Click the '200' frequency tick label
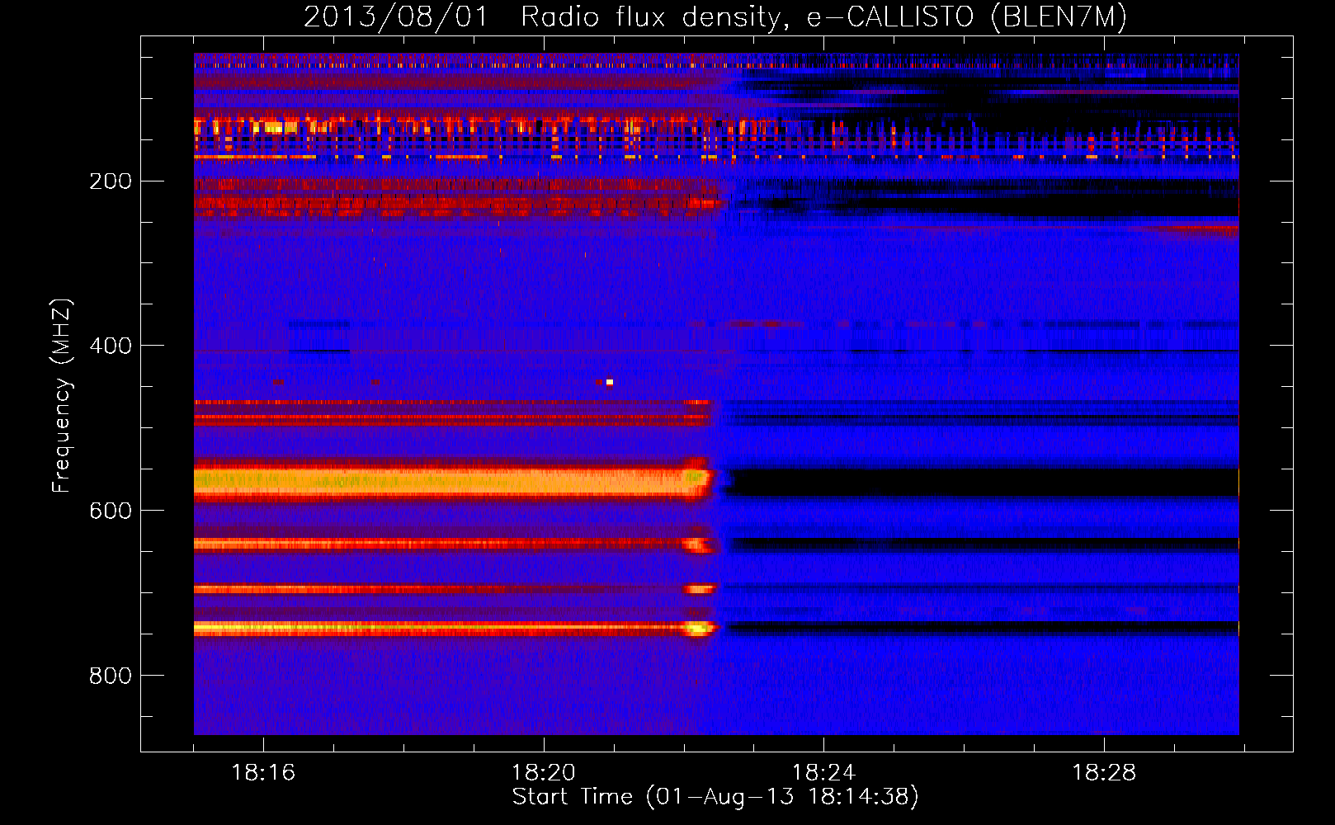Image resolution: width=1335 pixels, height=825 pixels. 110,181
